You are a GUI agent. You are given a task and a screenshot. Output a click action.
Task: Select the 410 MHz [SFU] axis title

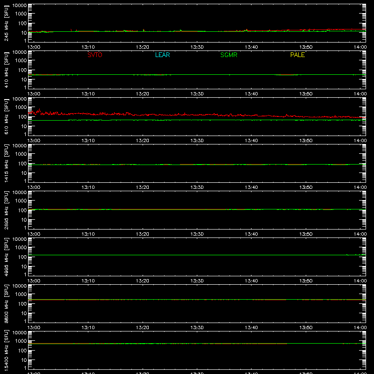tap(7, 70)
